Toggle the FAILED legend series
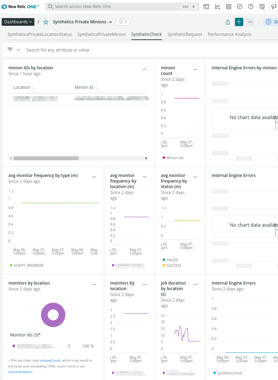278x380 pixels. point(172,260)
